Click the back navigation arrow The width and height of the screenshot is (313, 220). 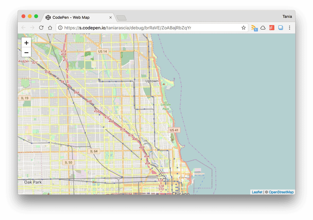tap(24, 28)
